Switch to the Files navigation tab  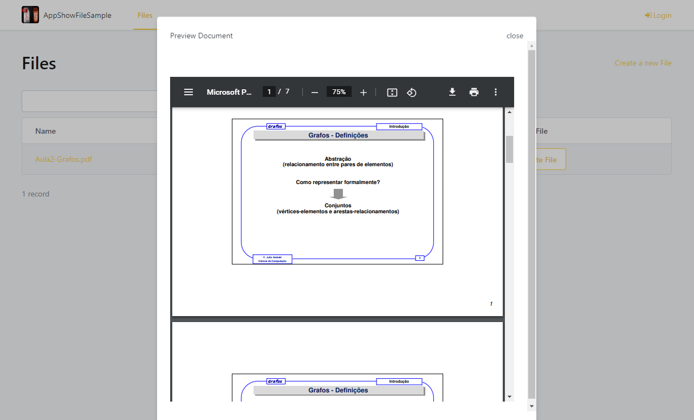pyautogui.click(x=145, y=15)
